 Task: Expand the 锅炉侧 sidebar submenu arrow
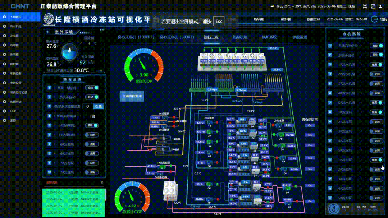pyautogui.click(x=36, y=64)
